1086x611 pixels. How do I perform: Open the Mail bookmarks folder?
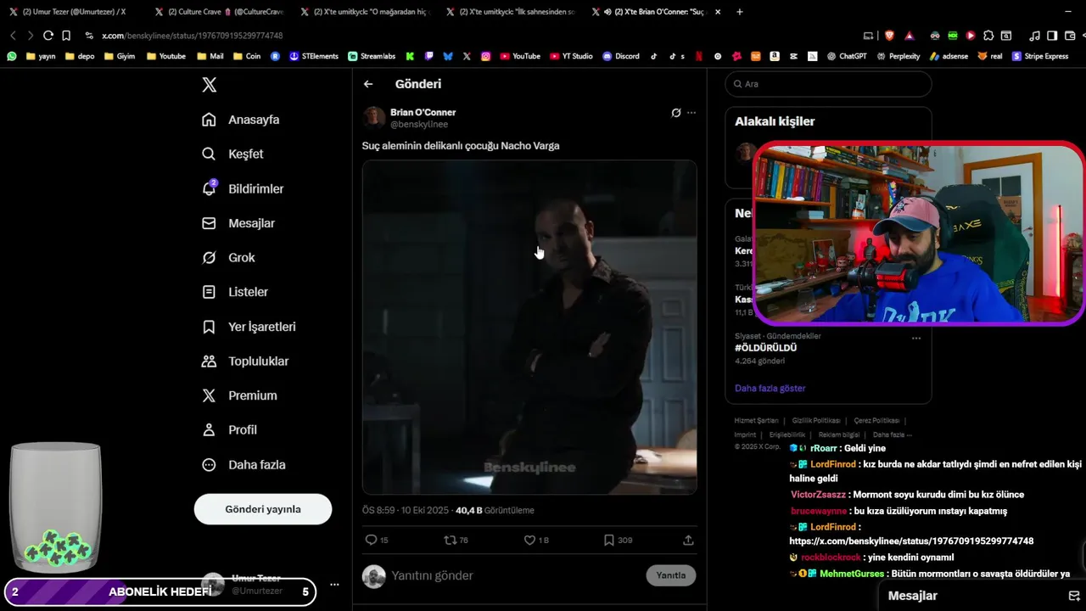coord(210,56)
